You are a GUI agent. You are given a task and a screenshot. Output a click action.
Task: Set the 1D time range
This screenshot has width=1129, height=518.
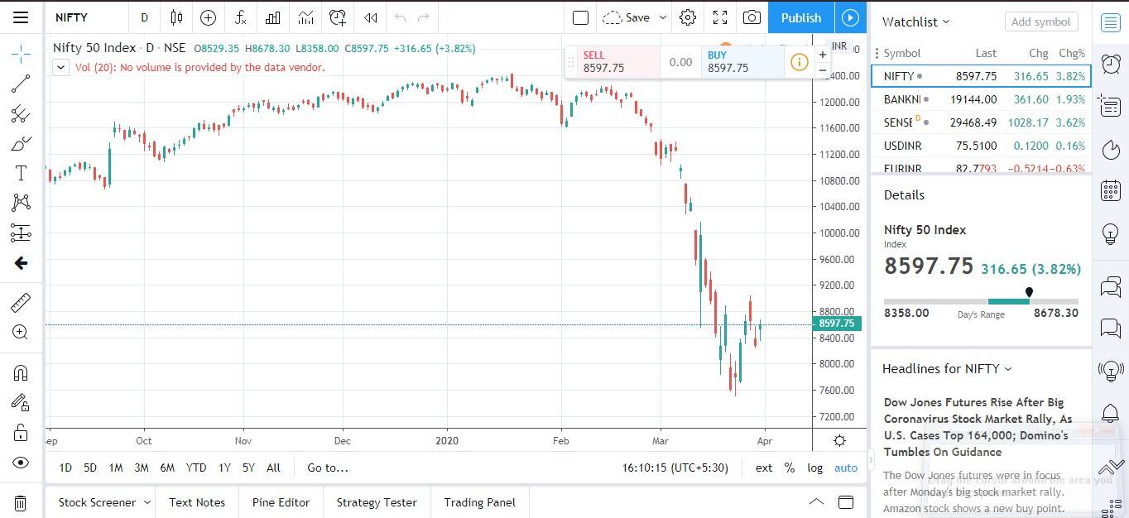coord(65,468)
